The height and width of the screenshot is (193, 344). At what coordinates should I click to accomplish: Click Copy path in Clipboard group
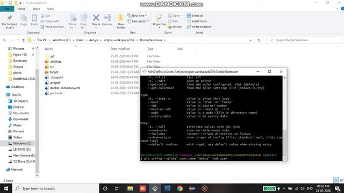[x=49, y=21]
